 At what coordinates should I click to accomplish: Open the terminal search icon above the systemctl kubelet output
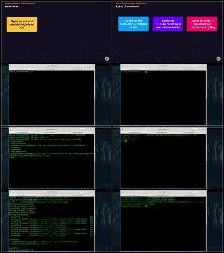click(193, 192)
